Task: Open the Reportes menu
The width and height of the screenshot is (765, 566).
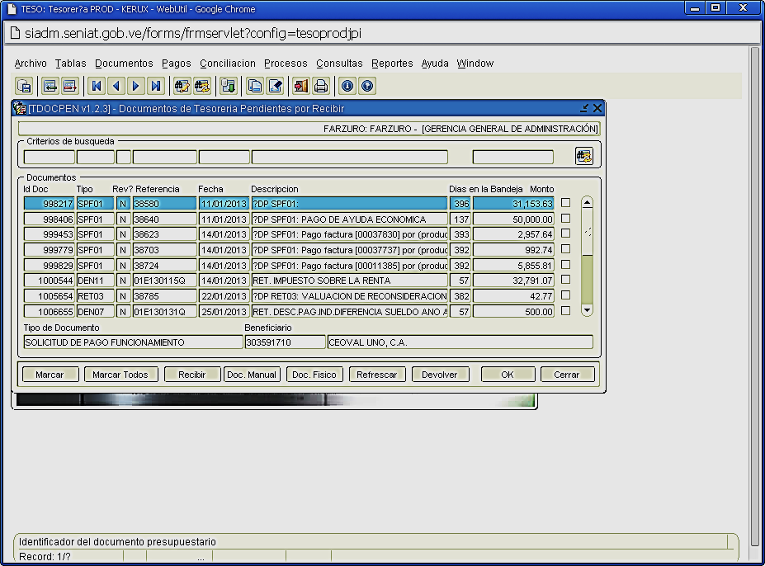Action: (x=392, y=64)
